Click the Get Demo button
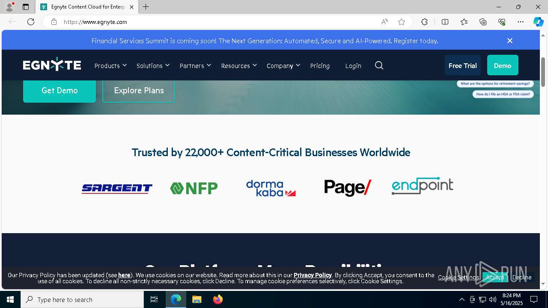Image resolution: width=548 pixels, height=308 pixels. tap(60, 91)
